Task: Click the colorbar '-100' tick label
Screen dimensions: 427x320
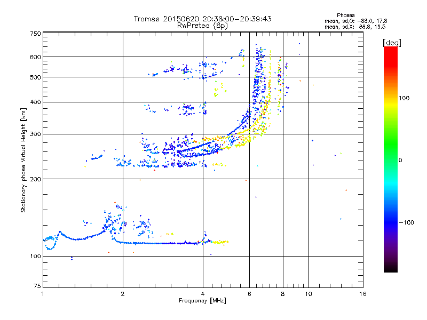Action: point(407,222)
